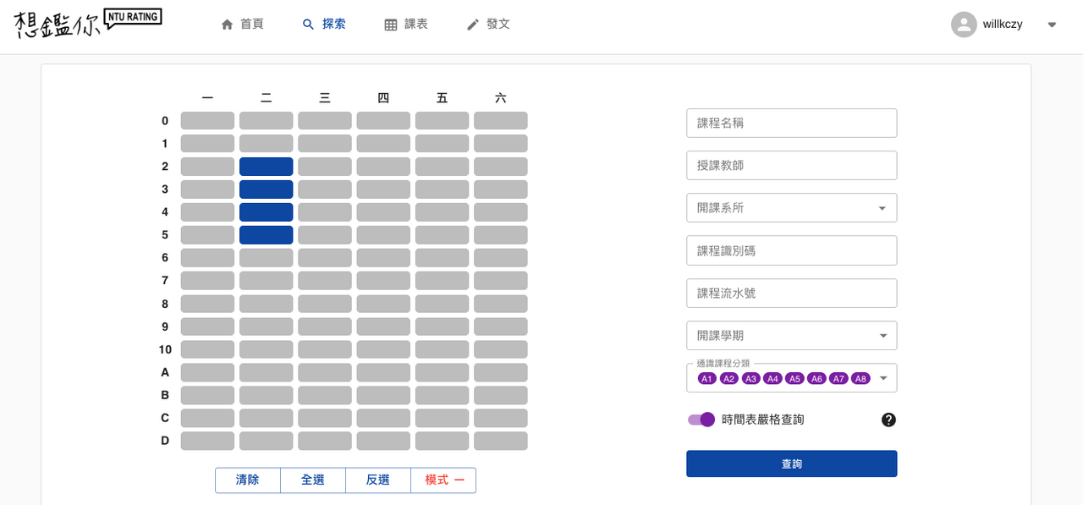Image resolution: width=1083 pixels, height=505 pixels.
Task: Open the account menu arrow
Action: [x=1052, y=25]
